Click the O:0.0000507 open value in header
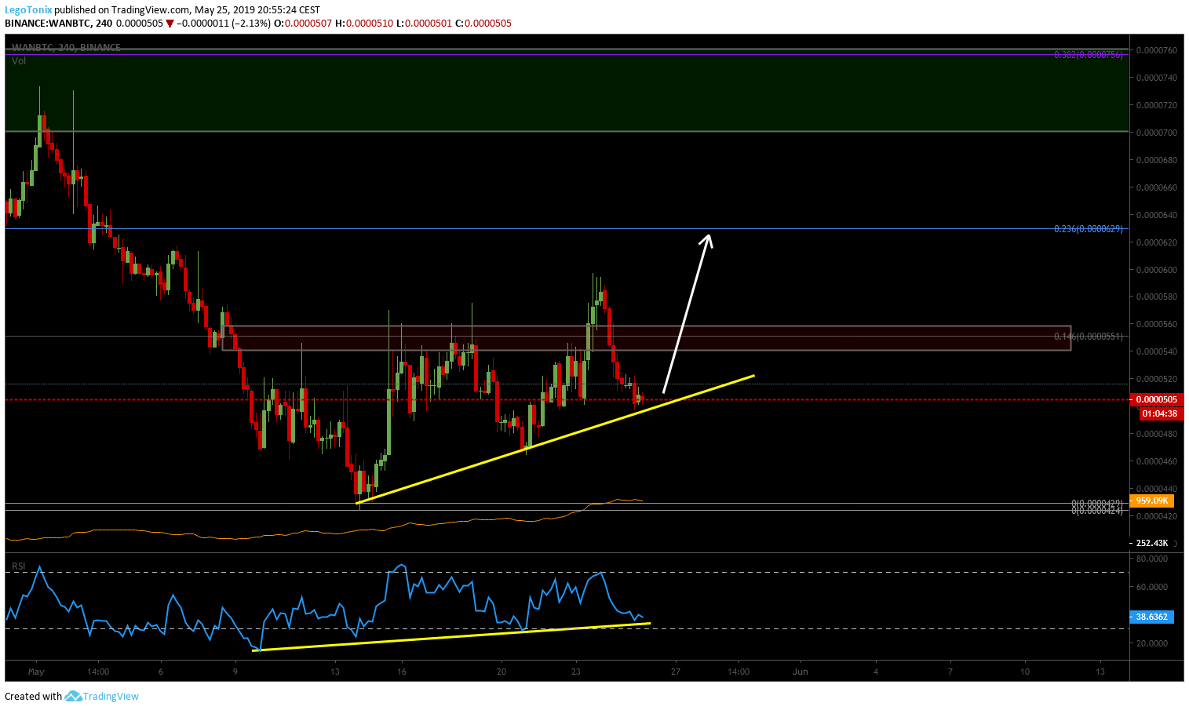Viewport: 1189px width, 710px height. click(303, 24)
